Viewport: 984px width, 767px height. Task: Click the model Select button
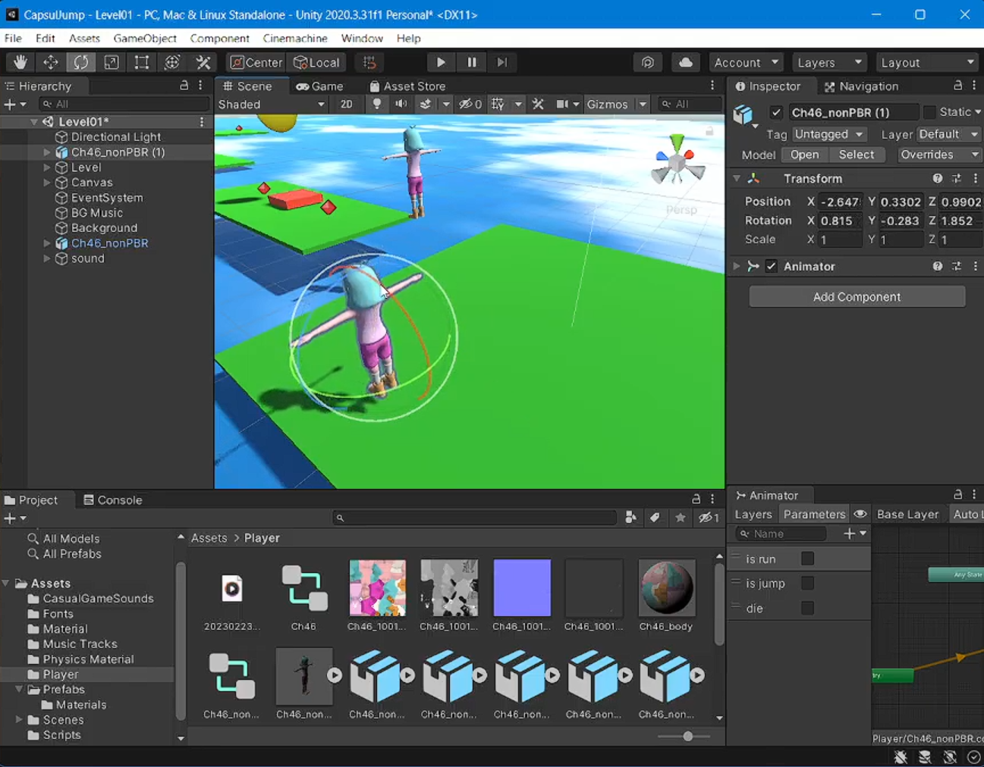pyautogui.click(x=856, y=155)
